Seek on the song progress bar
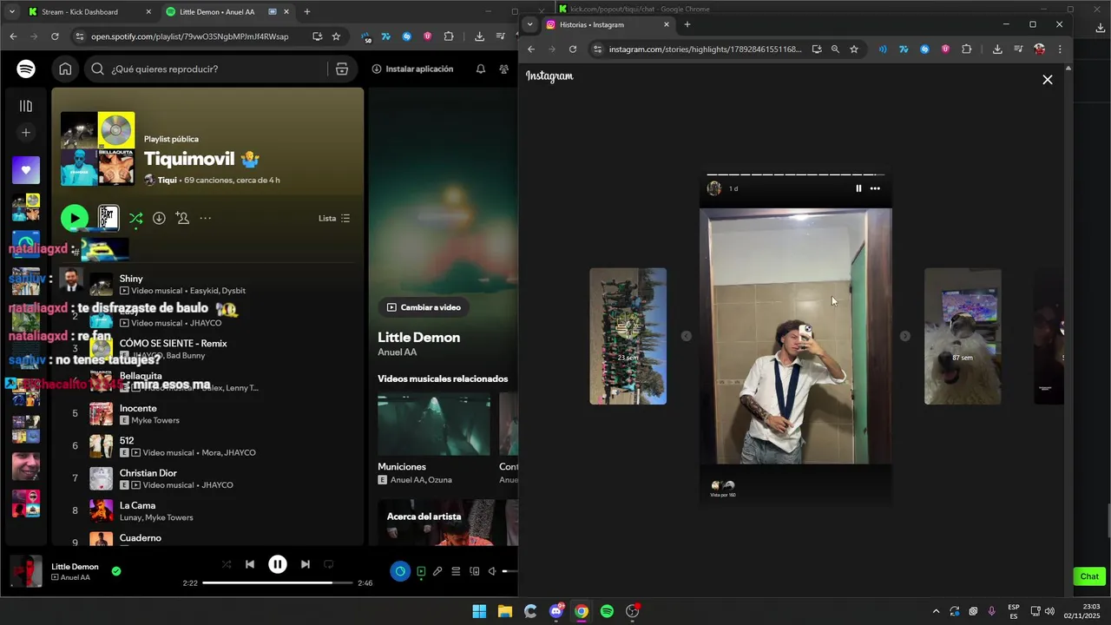Image resolution: width=1111 pixels, height=625 pixels. pos(278,582)
